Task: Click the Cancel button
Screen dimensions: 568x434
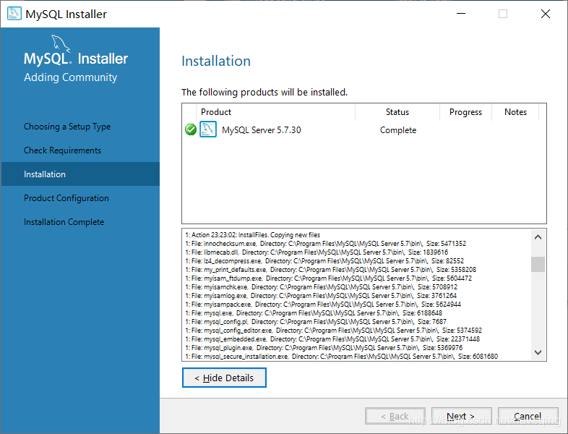Action: coord(528,416)
